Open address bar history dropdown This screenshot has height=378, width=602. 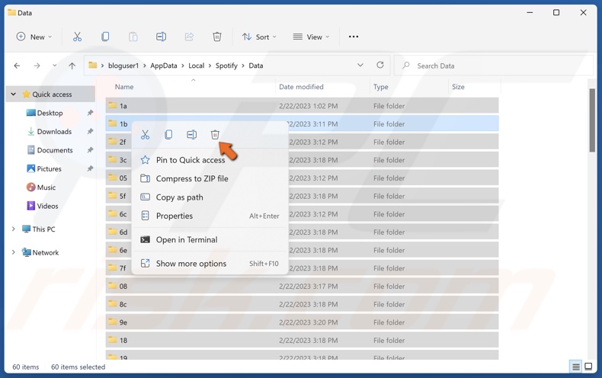pos(360,65)
